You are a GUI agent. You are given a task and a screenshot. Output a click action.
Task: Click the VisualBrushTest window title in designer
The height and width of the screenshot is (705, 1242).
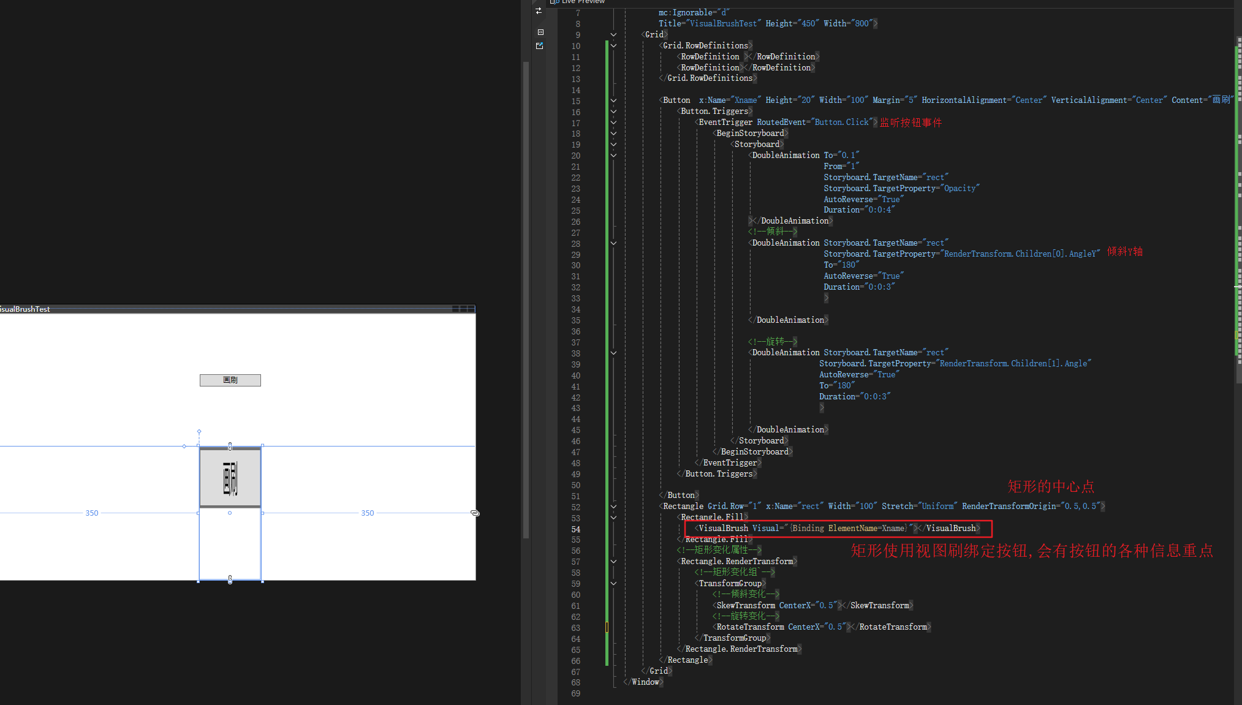25,309
